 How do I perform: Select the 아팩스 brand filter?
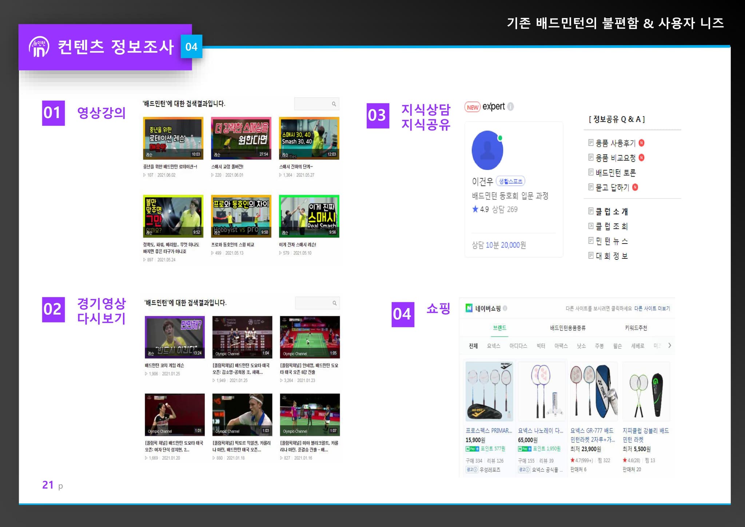(561, 346)
